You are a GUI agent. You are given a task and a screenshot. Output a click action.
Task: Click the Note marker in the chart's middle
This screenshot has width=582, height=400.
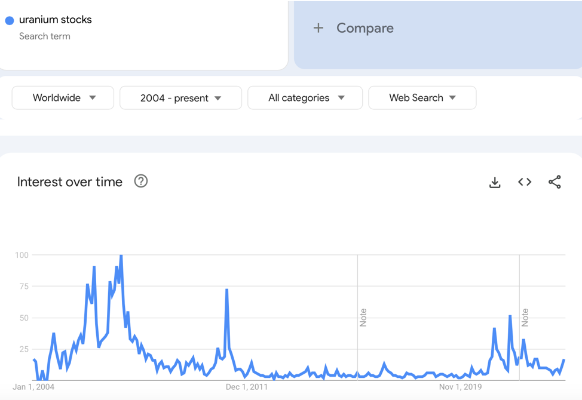(x=363, y=317)
